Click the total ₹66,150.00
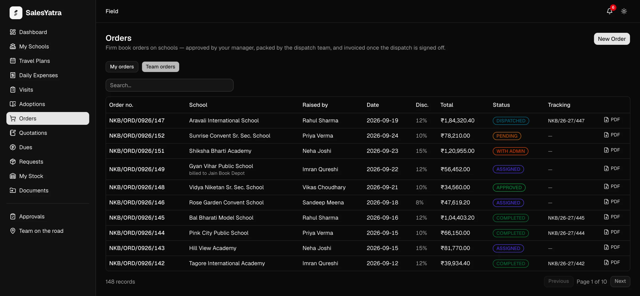The image size is (640, 296). point(455,233)
